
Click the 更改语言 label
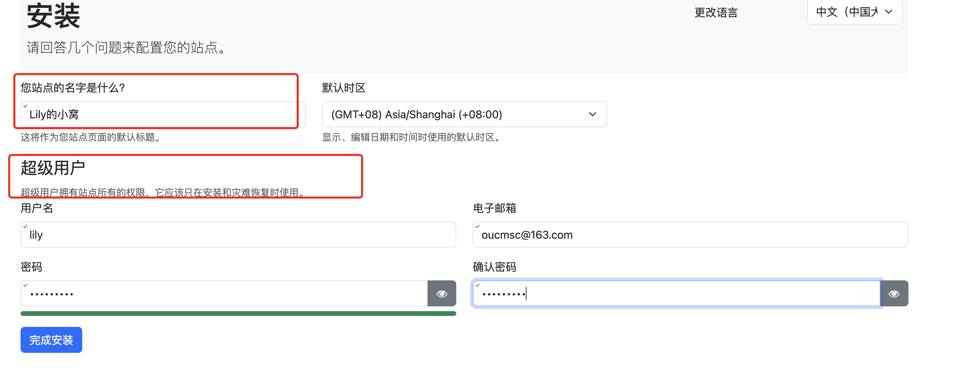coord(716,13)
